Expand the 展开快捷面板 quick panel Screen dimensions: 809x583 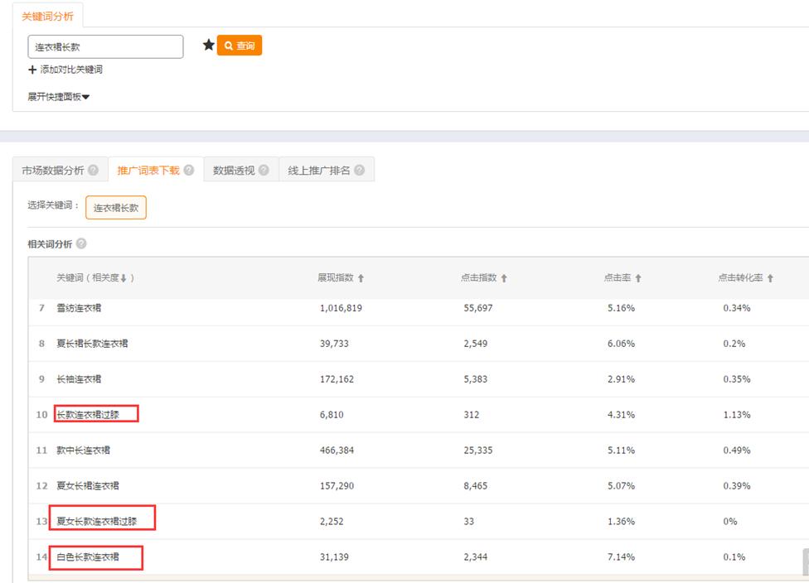(58, 97)
